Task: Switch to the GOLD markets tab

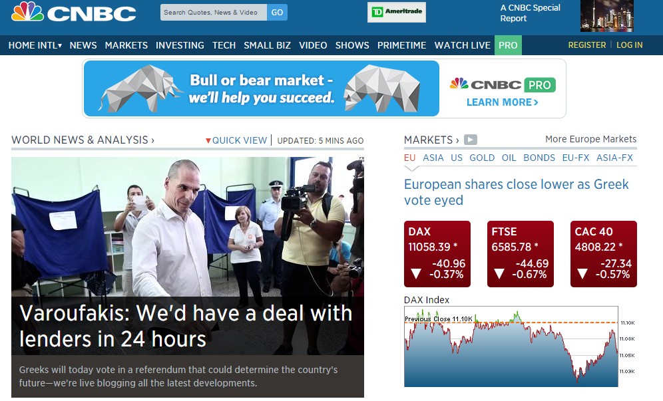Action: (x=481, y=158)
